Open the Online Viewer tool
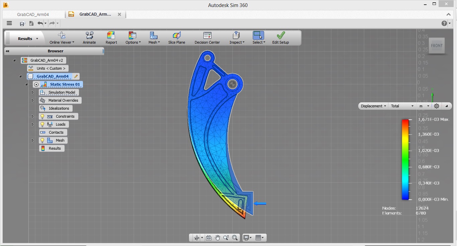457x246 pixels. (62, 38)
